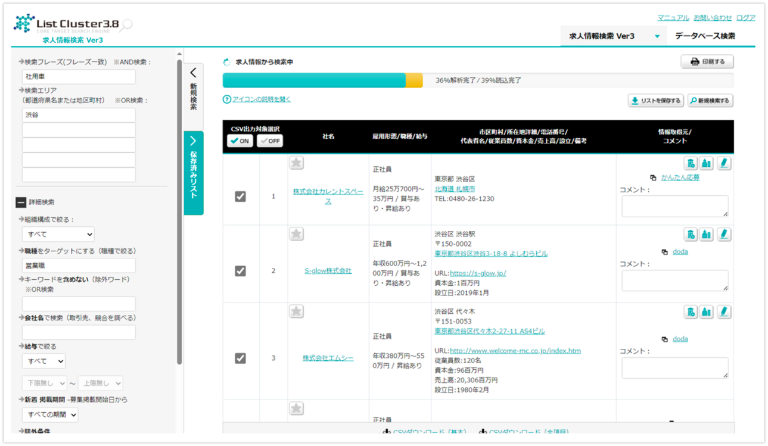Turn CSV output selection OFF
Viewport: 768px width, 446px height.
(270, 141)
